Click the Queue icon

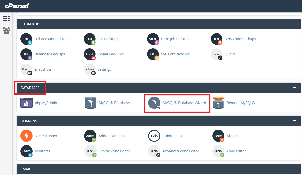(217, 54)
